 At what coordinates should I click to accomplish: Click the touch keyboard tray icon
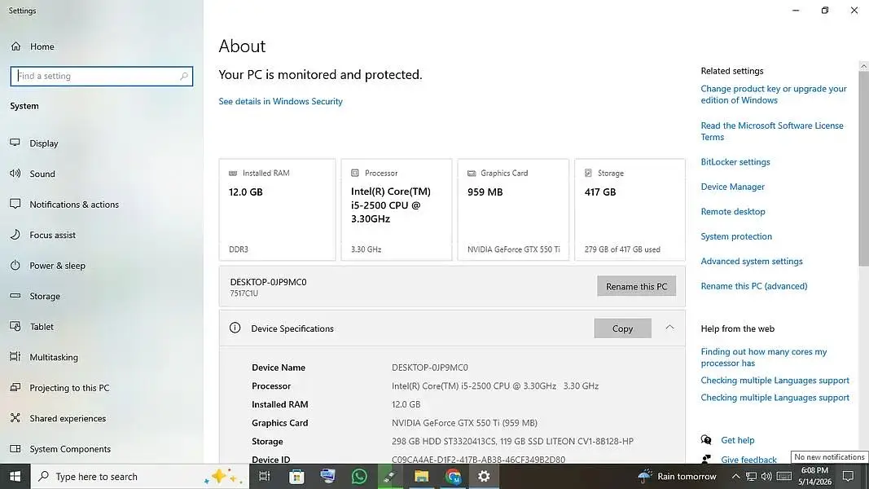tap(783, 476)
